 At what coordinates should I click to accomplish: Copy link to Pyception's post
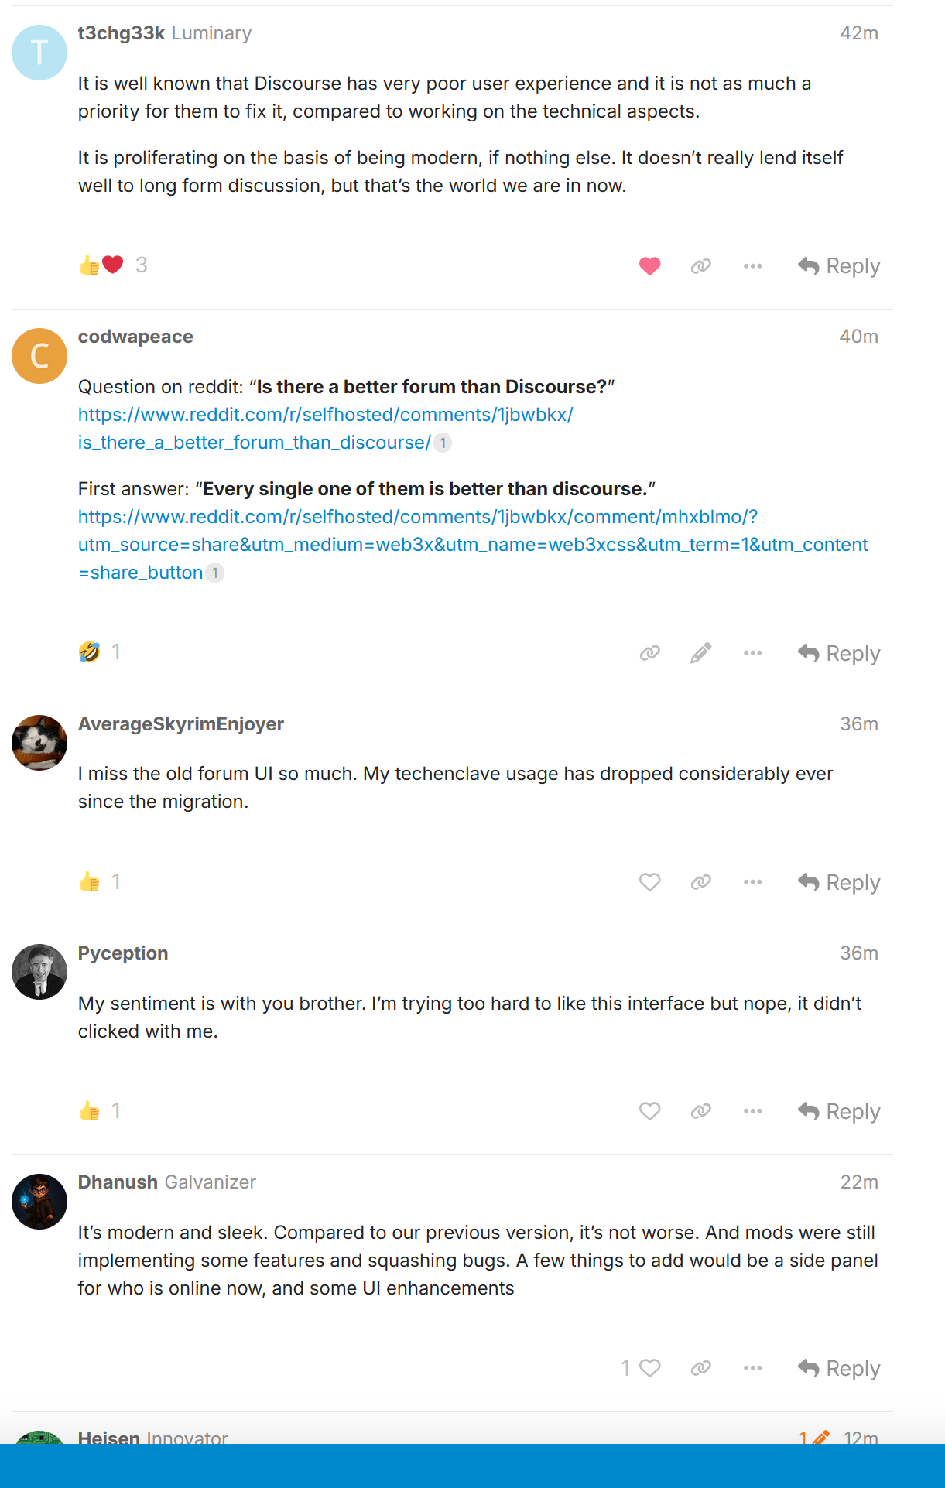tap(700, 1111)
